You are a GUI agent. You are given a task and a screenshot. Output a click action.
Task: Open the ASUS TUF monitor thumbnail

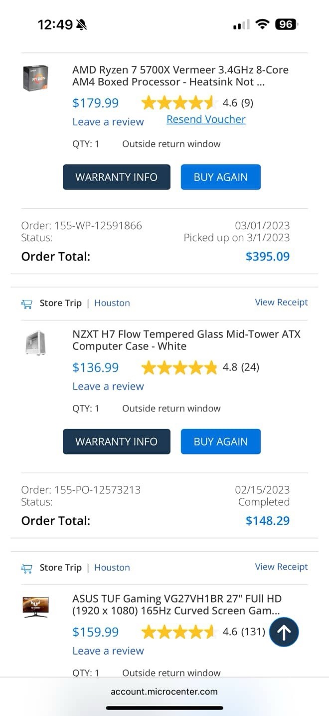coord(35,607)
